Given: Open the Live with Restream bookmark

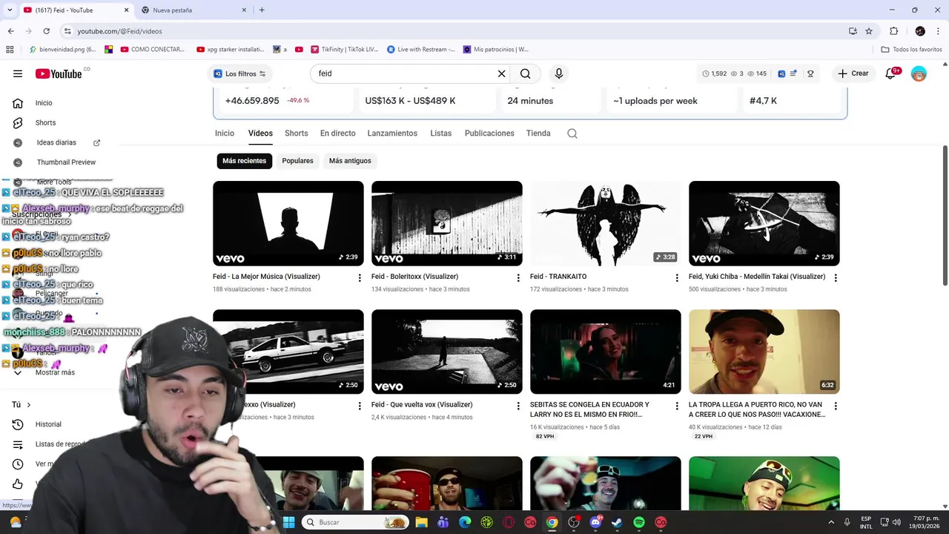Looking at the screenshot, I should 420,50.
